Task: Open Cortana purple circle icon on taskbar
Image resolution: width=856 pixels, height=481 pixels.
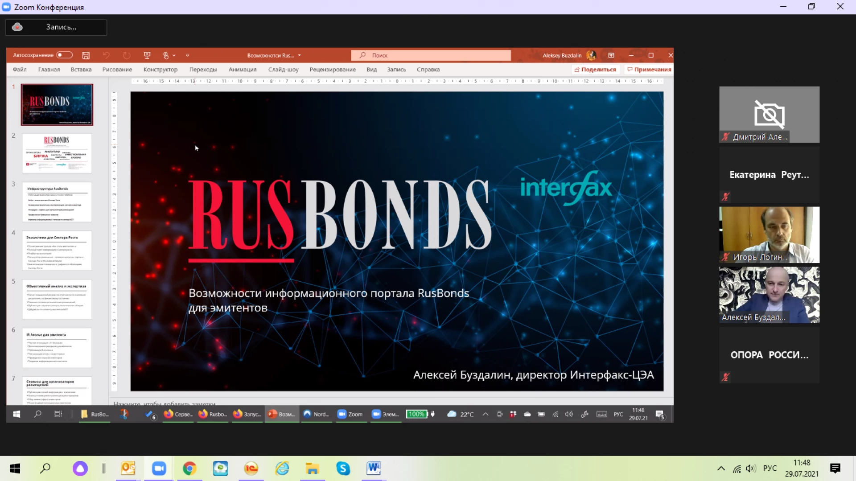Action: pyautogui.click(x=80, y=469)
